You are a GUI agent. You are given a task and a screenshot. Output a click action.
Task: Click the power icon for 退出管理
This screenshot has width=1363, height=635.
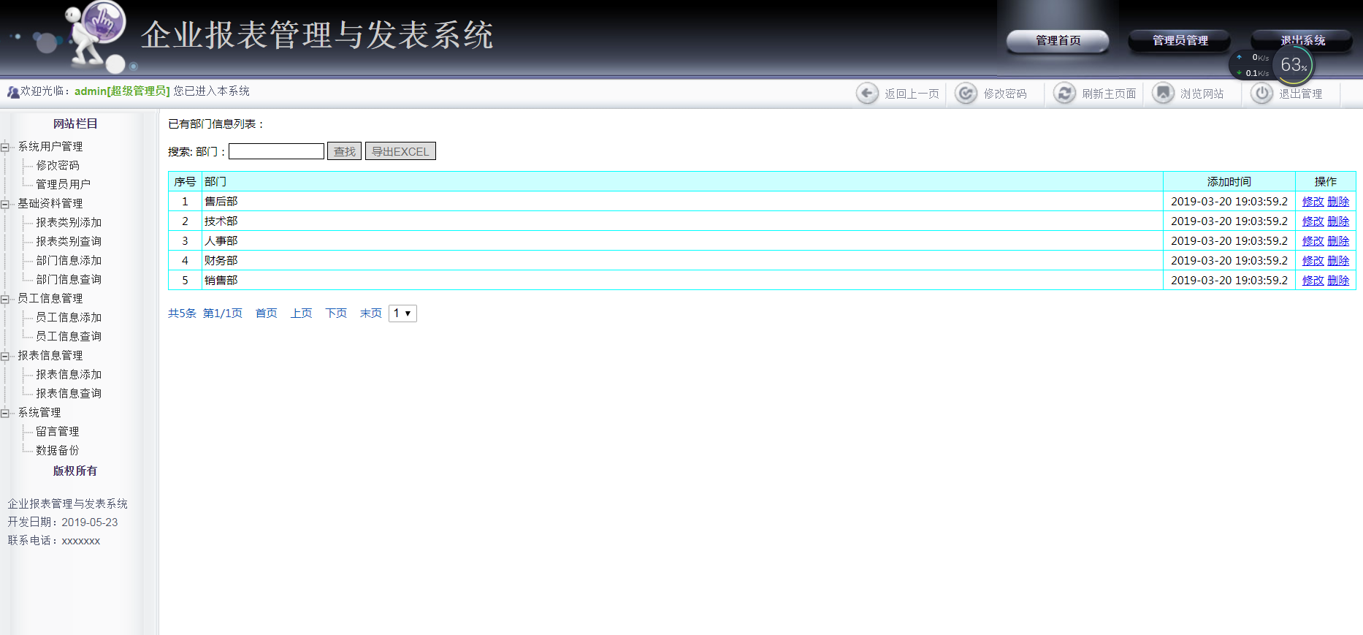(x=1261, y=94)
